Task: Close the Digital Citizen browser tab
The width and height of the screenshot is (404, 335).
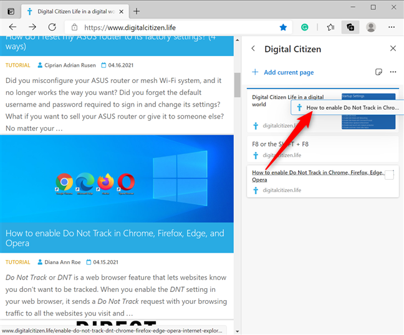Action: coord(122,11)
